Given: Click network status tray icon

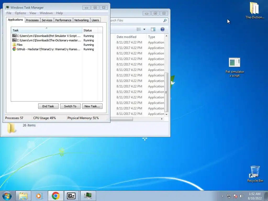Looking at the screenshot, I should point(229,196).
